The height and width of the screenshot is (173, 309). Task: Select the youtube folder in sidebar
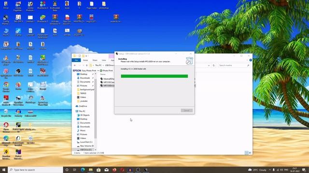click(84, 101)
